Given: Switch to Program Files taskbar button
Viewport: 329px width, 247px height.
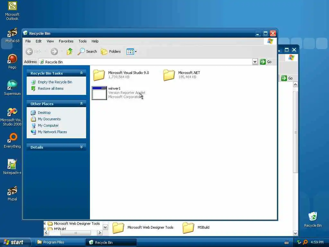Looking at the screenshot, I should [59, 242].
